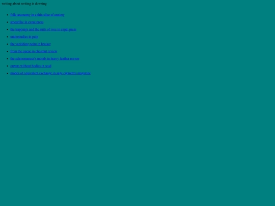Open 'the trappings and the suits of woe' link
The width and height of the screenshot is (275, 206).
pyautogui.click(x=43, y=30)
